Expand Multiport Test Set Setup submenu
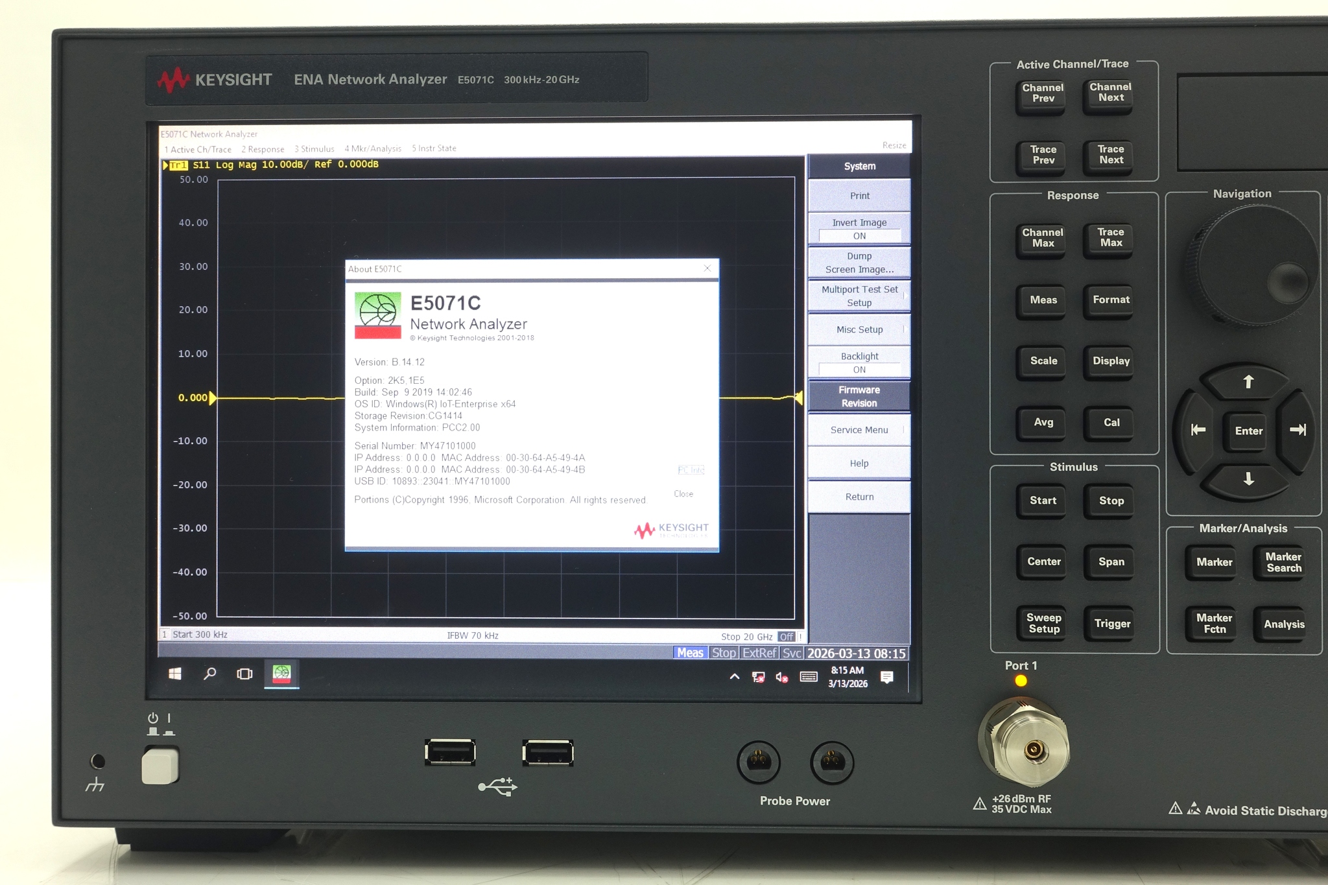Image resolution: width=1328 pixels, height=885 pixels. pyautogui.click(x=859, y=296)
